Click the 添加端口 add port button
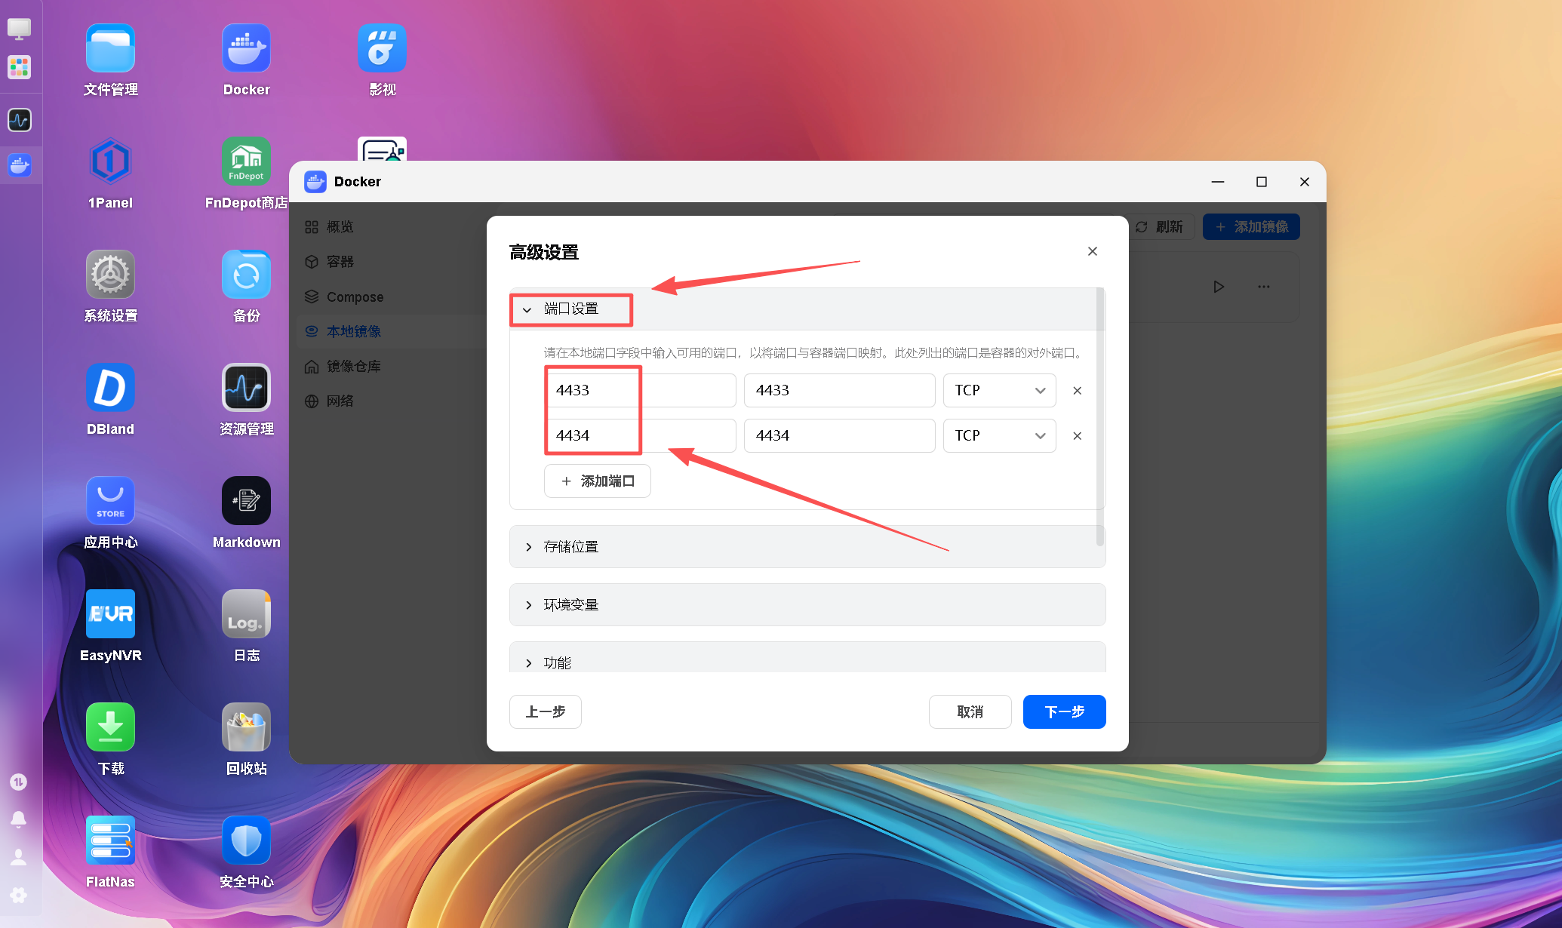 click(598, 481)
